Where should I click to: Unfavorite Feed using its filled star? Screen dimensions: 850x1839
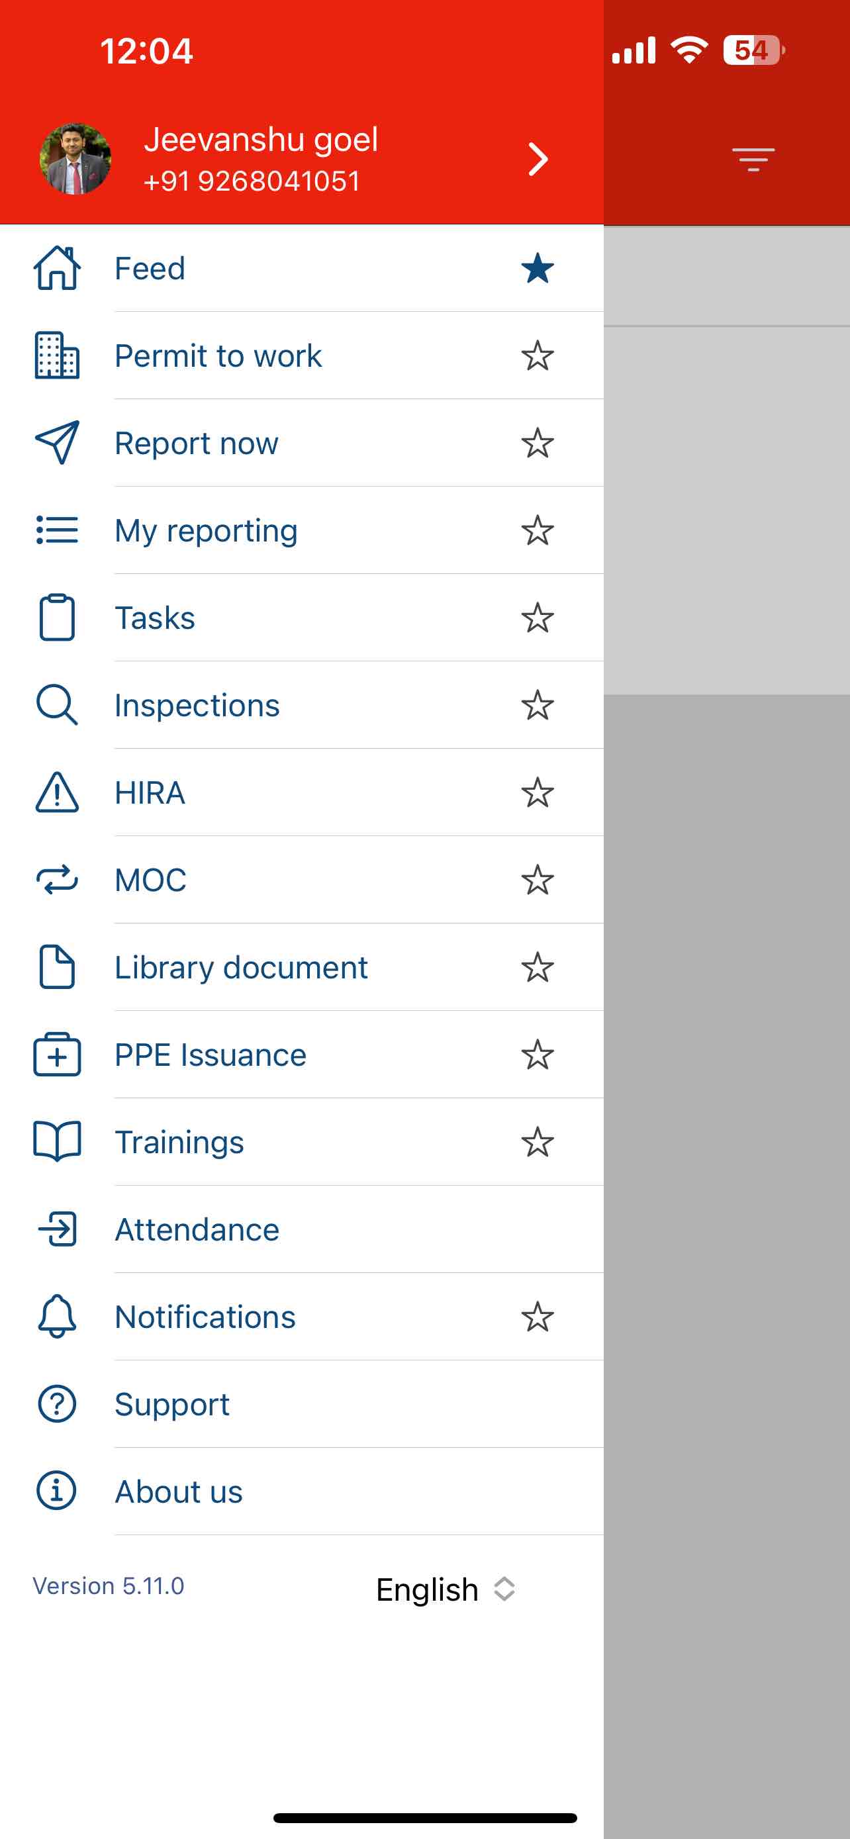(538, 268)
